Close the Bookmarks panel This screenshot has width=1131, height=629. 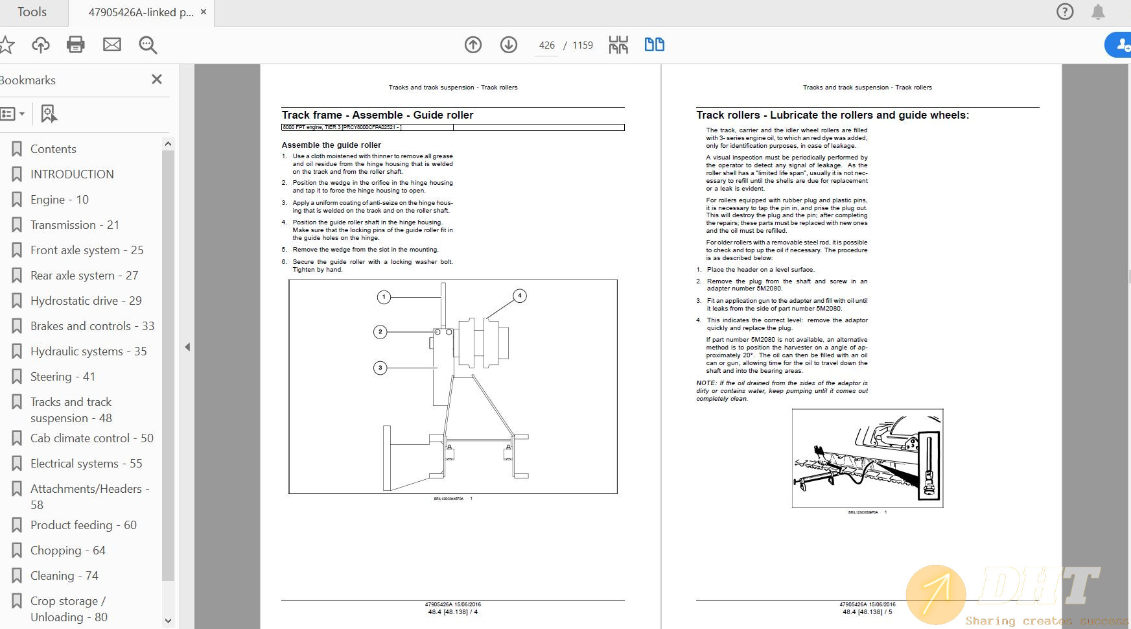point(156,79)
